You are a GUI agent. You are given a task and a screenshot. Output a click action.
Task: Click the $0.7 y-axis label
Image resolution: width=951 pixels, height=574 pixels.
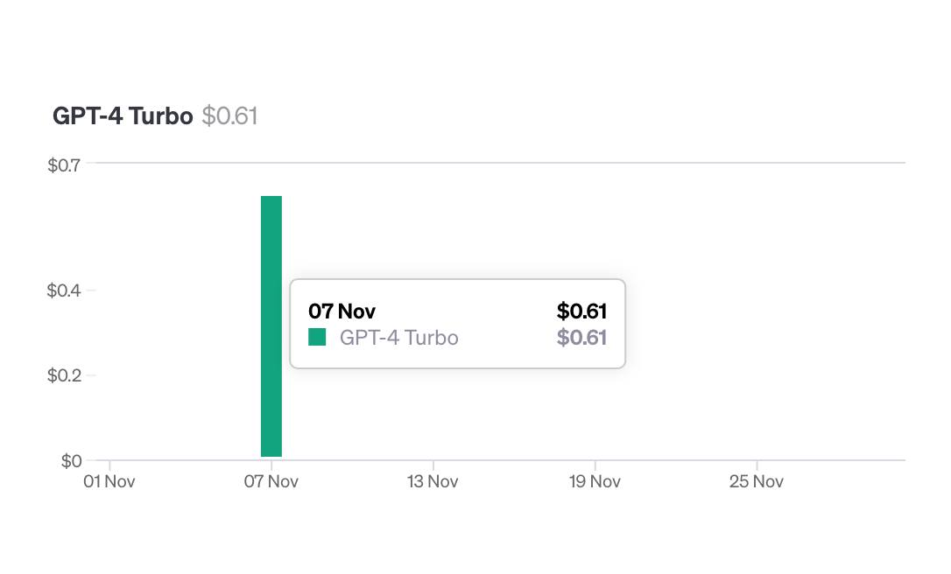tap(66, 164)
